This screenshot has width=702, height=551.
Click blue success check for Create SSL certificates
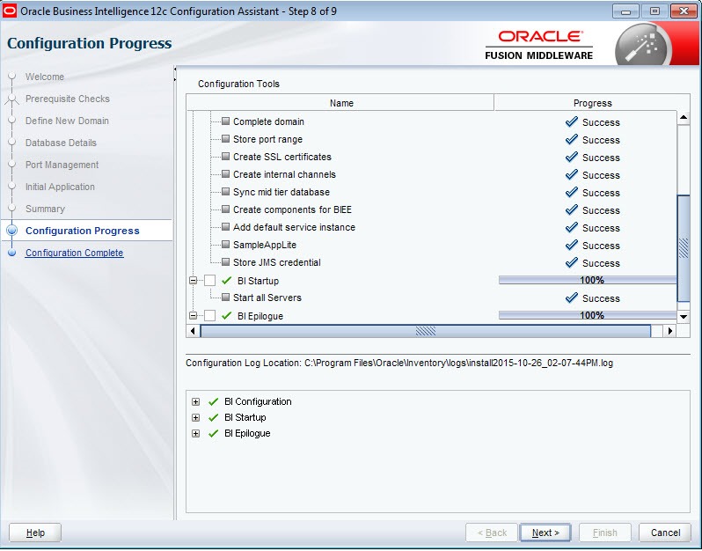pos(571,157)
